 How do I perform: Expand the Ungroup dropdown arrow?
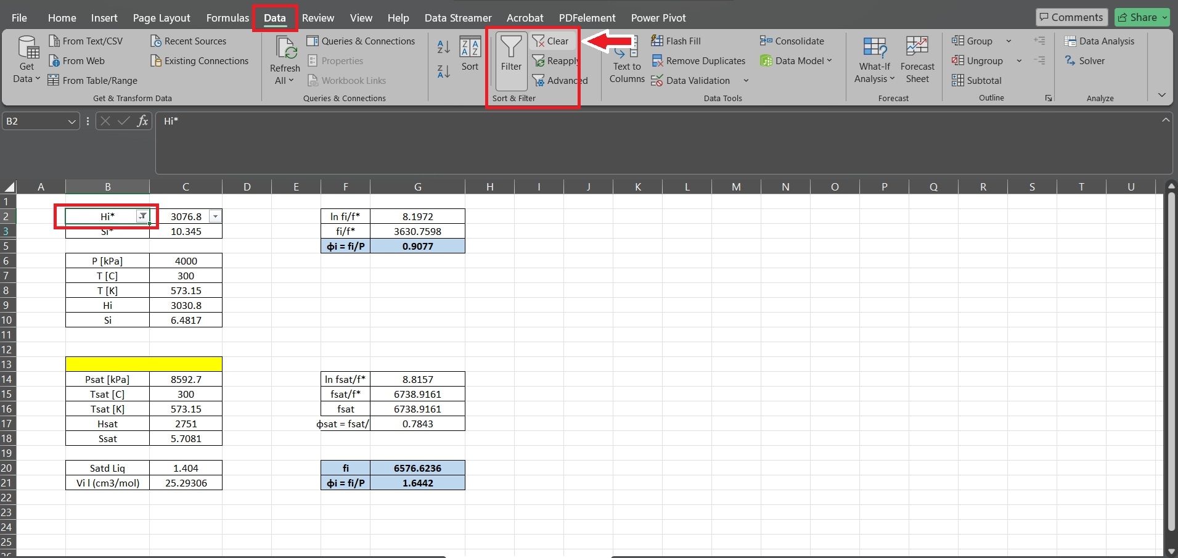pyautogui.click(x=1019, y=61)
